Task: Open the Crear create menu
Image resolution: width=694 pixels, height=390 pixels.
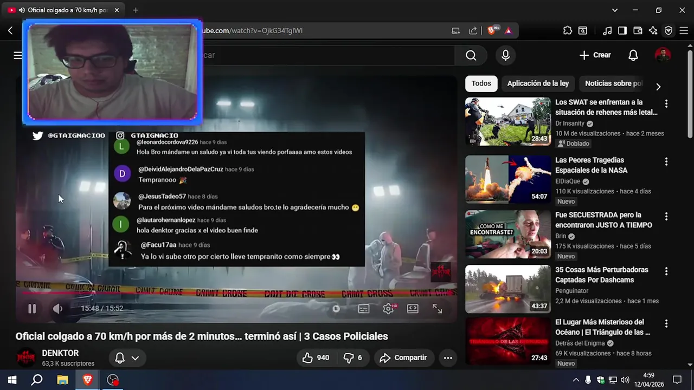Action: 595,55
